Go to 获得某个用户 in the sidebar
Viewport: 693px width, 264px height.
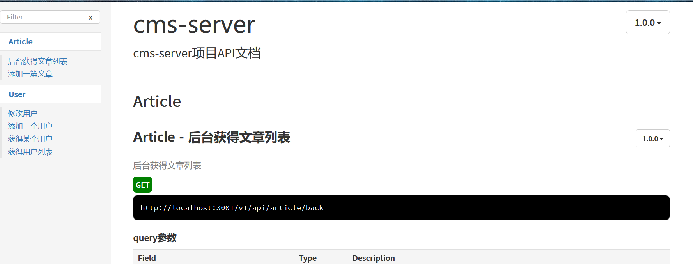pyautogui.click(x=30, y=139)
